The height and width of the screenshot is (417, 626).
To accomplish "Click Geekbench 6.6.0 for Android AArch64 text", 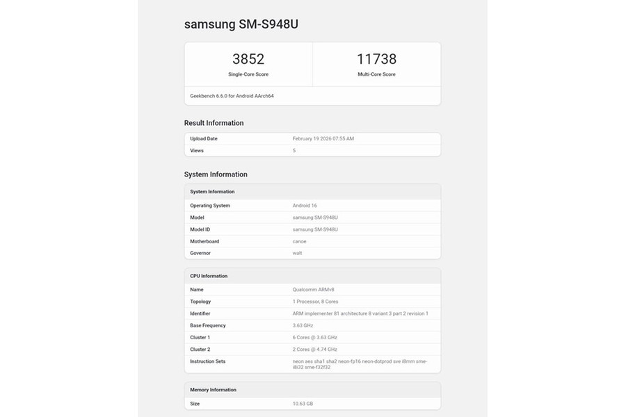I will tap(232, 96).
